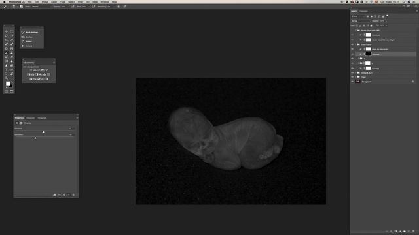
Task: Toggle layer filtering switch in Layers panel
Action: click(x=387, y=16)
